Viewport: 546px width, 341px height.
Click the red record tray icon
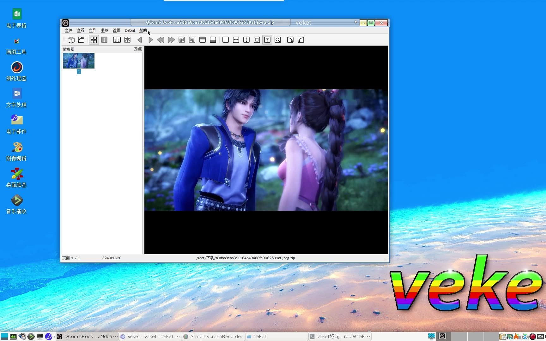533,337
